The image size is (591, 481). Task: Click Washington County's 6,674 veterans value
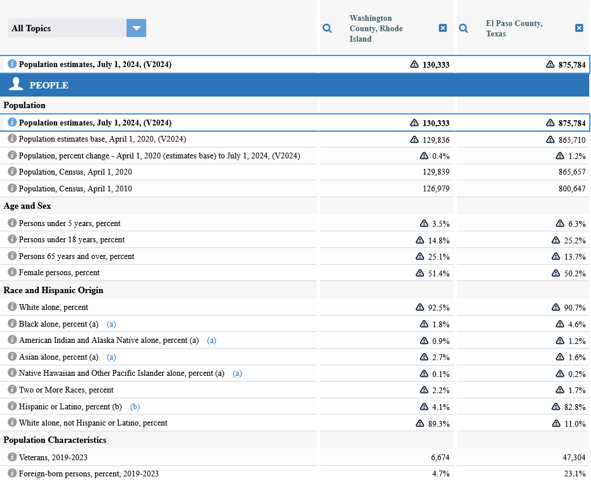pos(440,458)
